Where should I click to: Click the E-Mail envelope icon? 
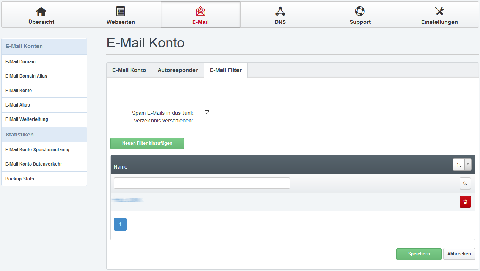point(200,11)
